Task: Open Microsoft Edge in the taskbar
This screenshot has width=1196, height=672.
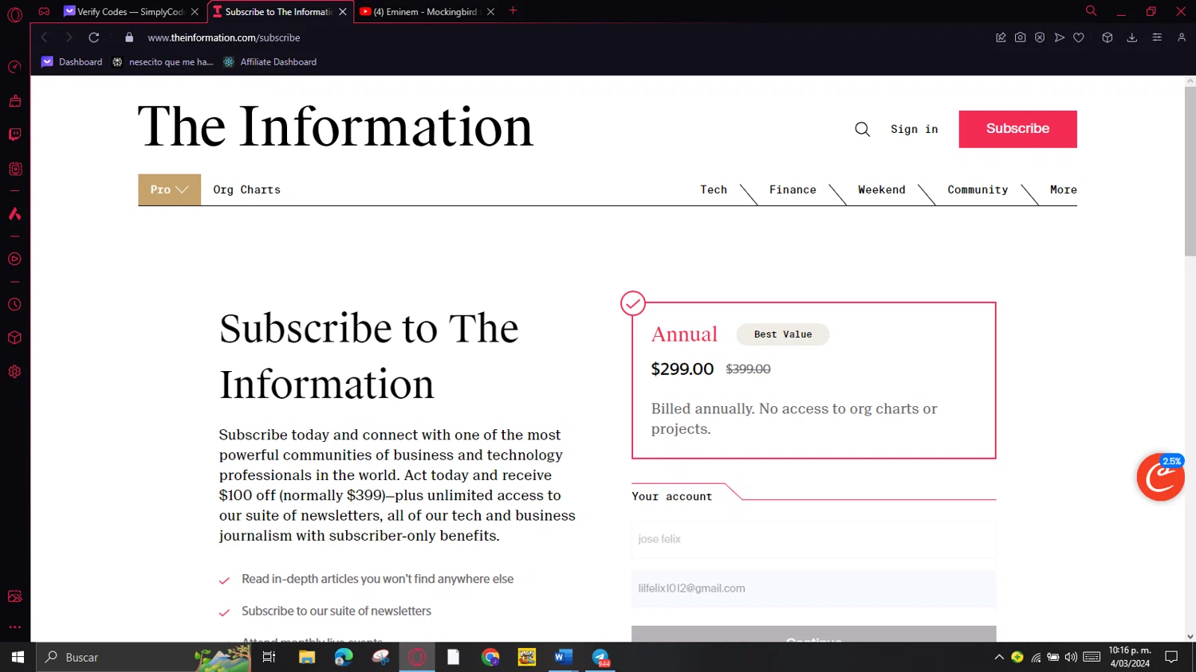Action: 344,657
